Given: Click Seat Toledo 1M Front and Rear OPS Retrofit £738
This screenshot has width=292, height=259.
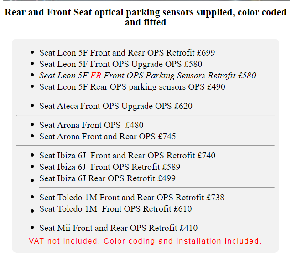Looking at the screenshot, I should (x=131, y=198).
